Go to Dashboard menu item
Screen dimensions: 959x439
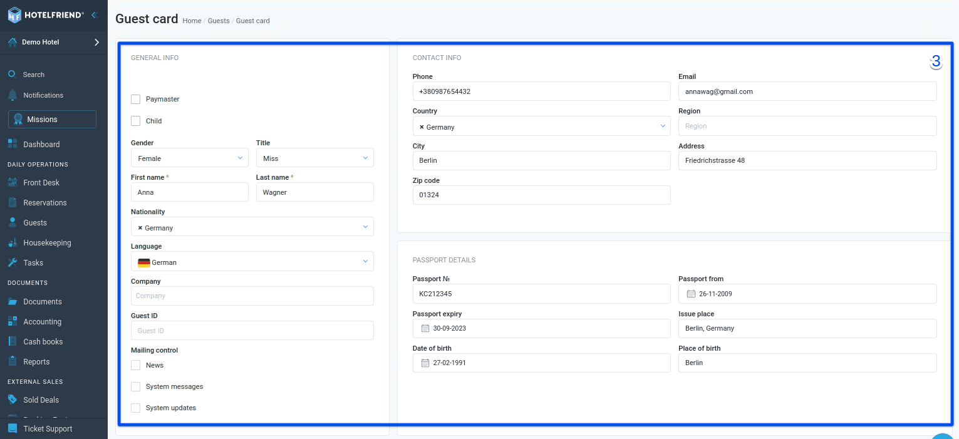pyautogui.click(x=41, y=144)
